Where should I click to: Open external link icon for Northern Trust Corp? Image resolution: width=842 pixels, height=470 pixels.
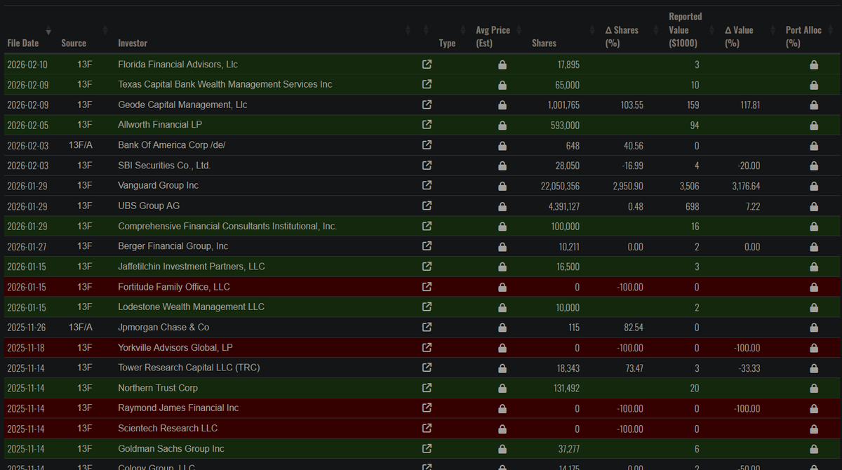[x=427, y=388]
